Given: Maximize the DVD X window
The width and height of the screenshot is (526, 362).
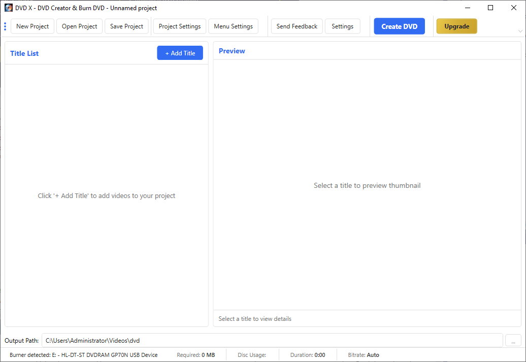Looking at the screenshot, I should pyautogui.click(x=490, y=8).
